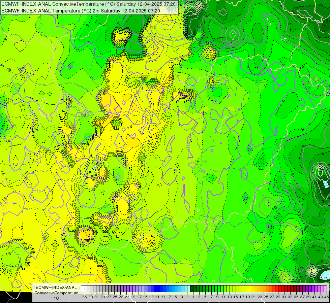Screen dimensions: 330x303
Task: Click the 25 value on the legend scale
Action: point(266,297)
